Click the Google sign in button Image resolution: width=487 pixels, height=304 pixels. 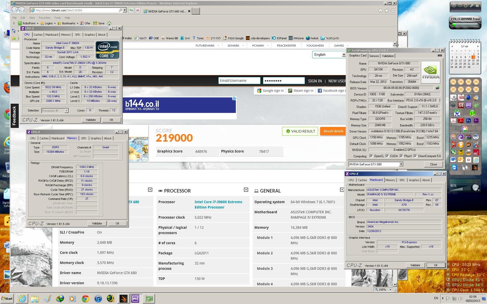[270, 90]
